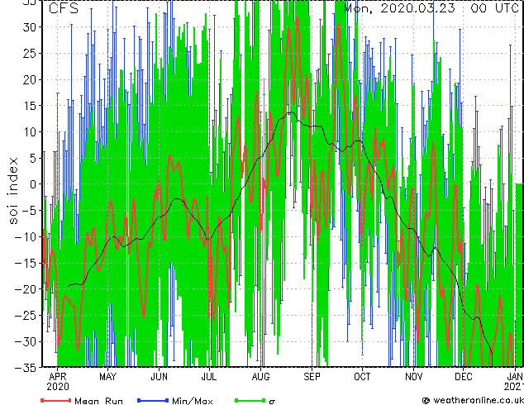Select the blue Min/Max legend line
Screen dimensions: 524x405
click(x=153, y=400)
